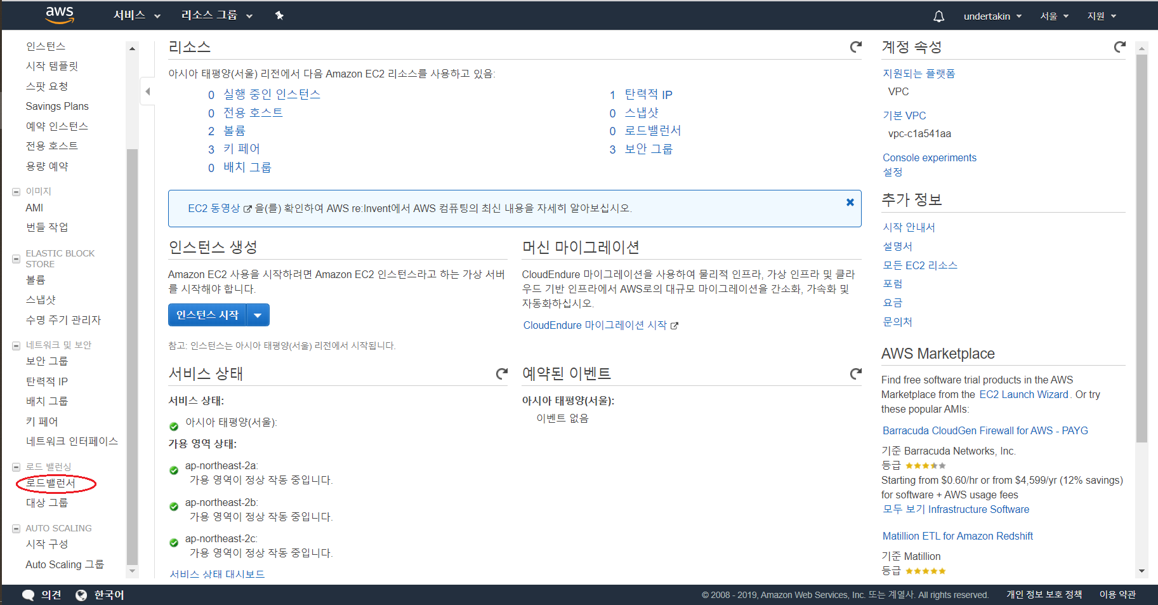This screenshot has height=605, width=1158.
Task: Open 로드밸런서 in the sidebar
Action: pyautogui.click(x=51, y=483)
